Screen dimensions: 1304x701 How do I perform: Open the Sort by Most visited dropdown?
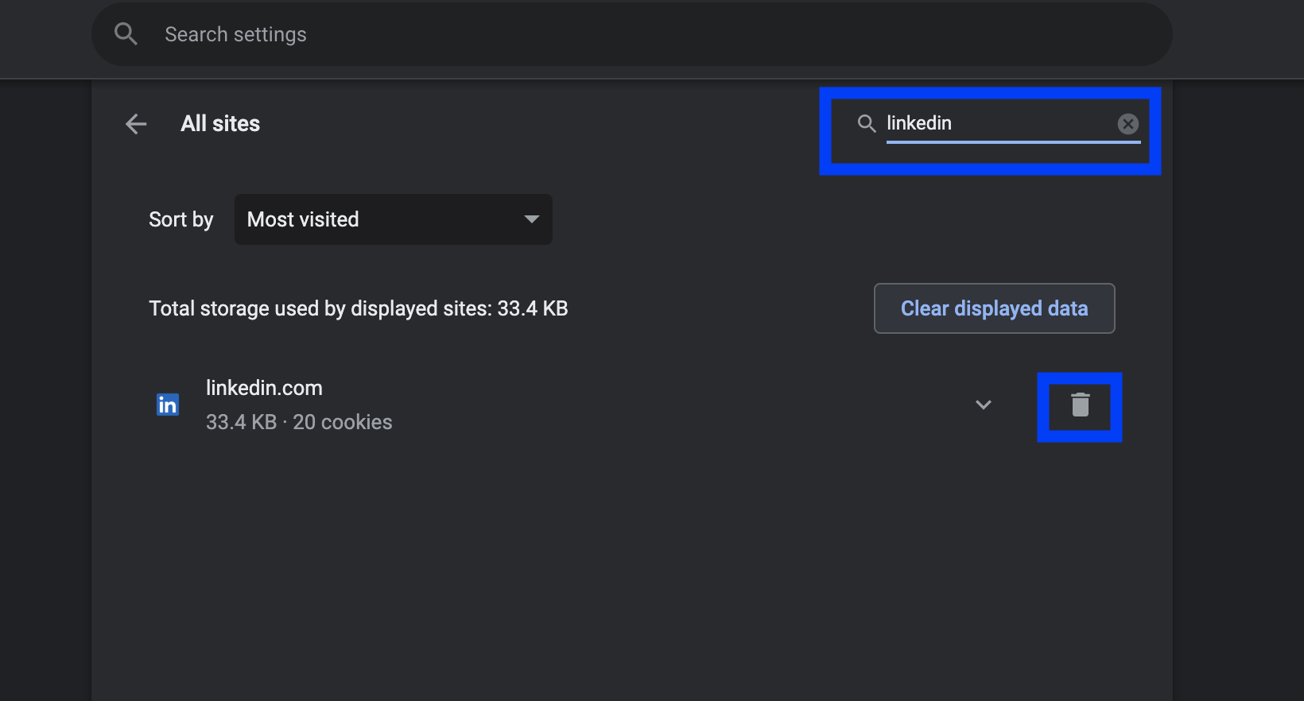pyautogui.click(x=394, y=219)
